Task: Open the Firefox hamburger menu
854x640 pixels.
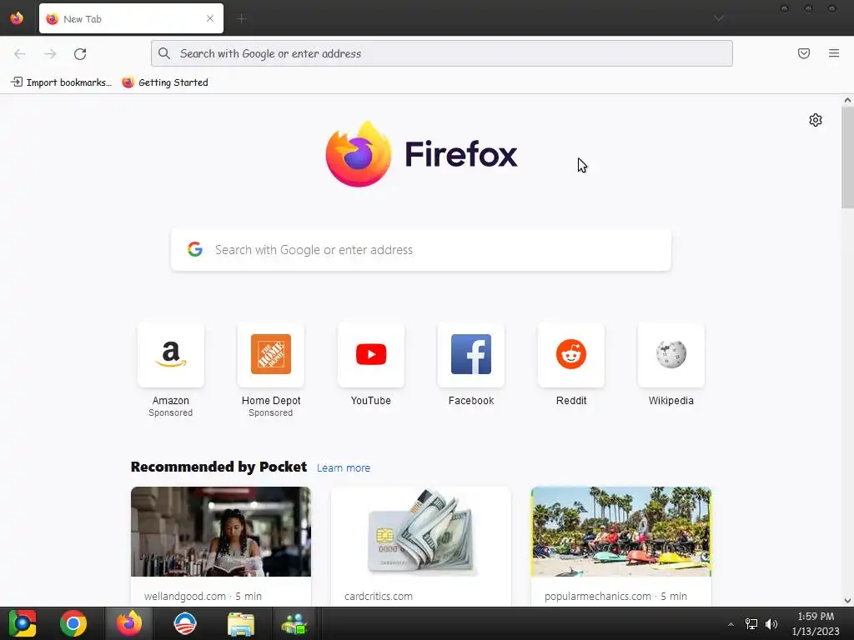Action: (834, 53)
